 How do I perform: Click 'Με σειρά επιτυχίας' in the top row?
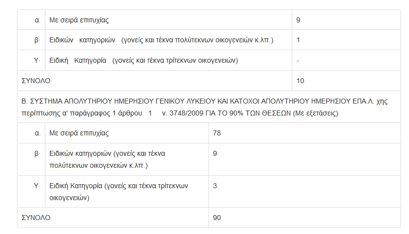(x=79, y=20)
